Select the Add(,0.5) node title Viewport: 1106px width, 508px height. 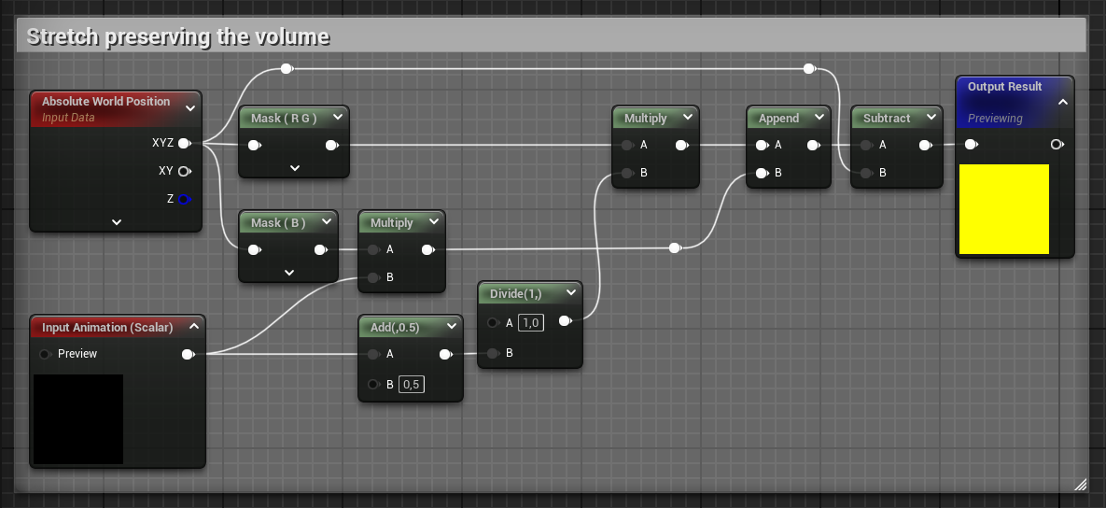395,328
